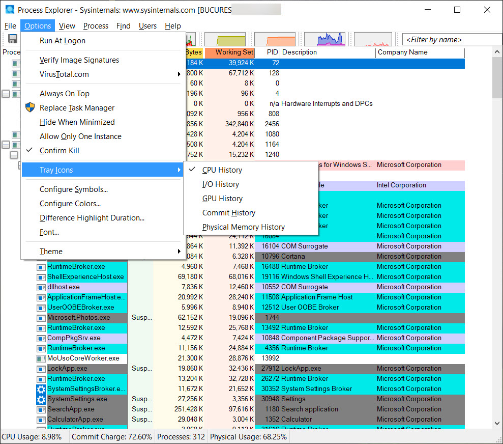
Task: Click the icon of Microsoft.Photos.exe
Action: click(41, 318)
